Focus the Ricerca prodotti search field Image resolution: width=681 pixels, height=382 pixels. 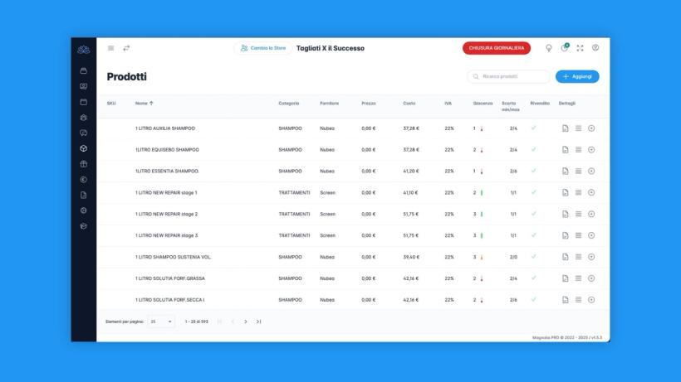click(x=508, y=76)
